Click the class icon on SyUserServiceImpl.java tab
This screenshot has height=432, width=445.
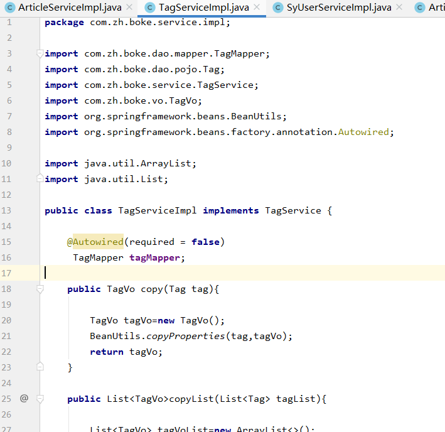pyautogui.click(x=278, y=8)
